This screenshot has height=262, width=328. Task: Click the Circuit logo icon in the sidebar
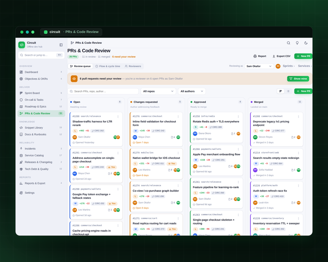click(22, 45)
